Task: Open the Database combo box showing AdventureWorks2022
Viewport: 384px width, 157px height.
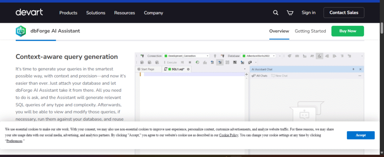Action: tap(259, 56)
